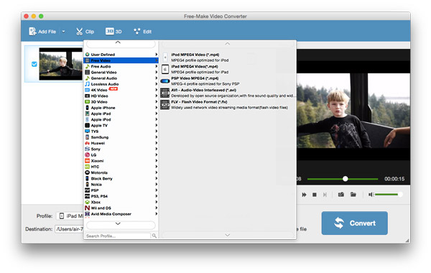The height and width of the screenshot is (273, 431).
Task: Click the fast forward playback button
Action: 304,195
